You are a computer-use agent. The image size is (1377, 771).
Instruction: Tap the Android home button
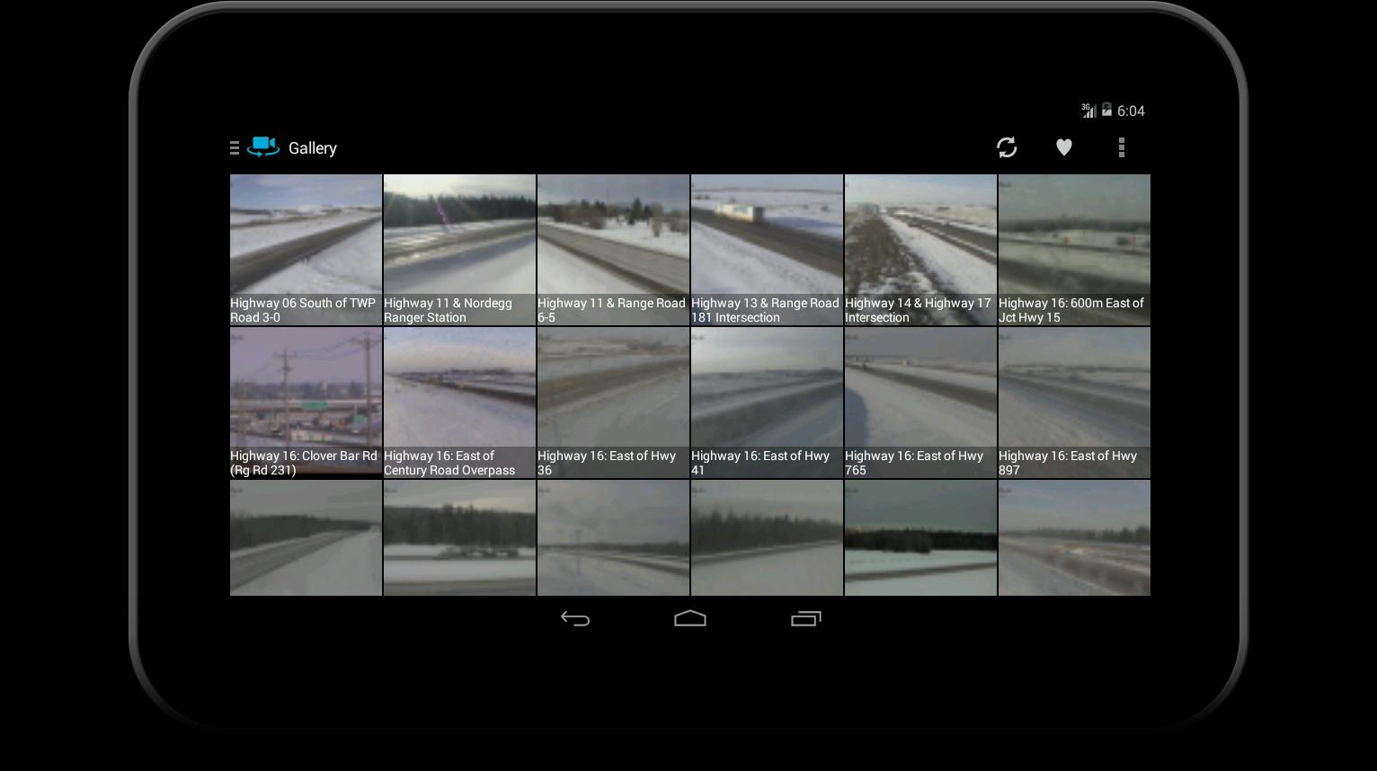tap(690, 618)
